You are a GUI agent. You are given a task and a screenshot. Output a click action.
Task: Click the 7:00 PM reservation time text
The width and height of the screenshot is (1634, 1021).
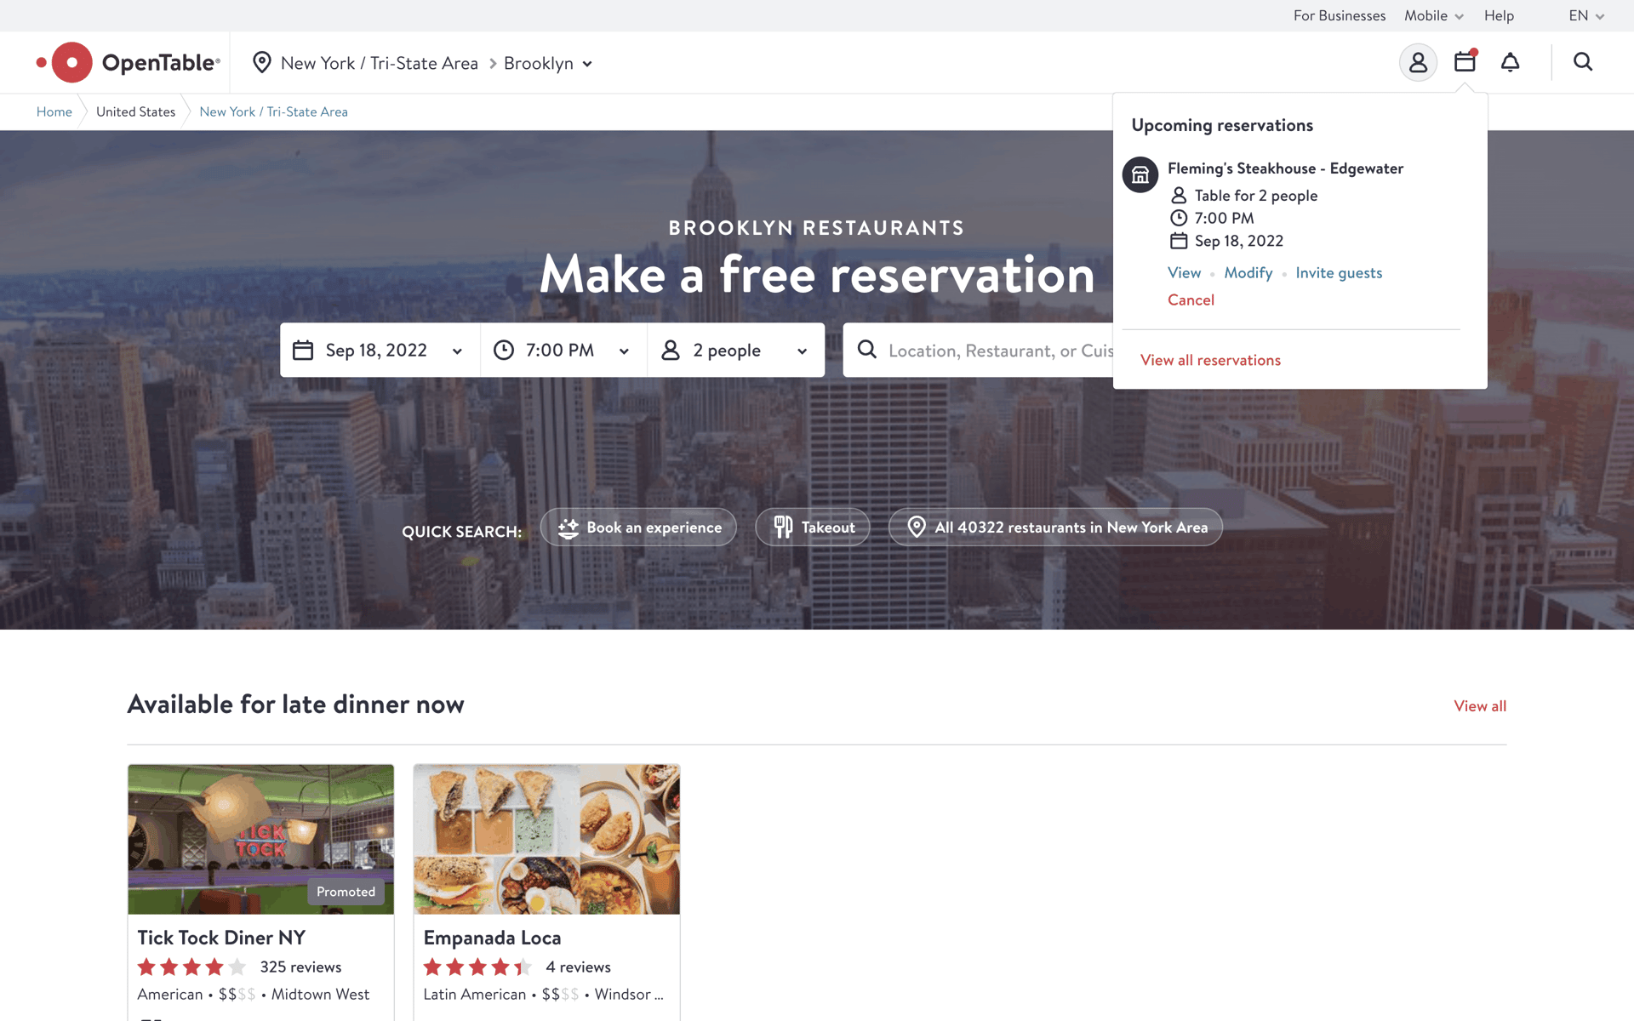[x=1224, y=218]
